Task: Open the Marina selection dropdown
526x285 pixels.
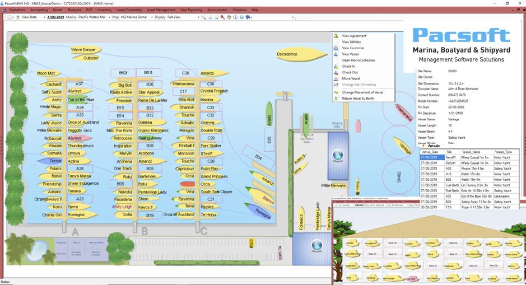Action: (x=109, y=17)
